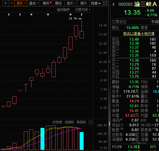This screenshot has height=151, width=159.
Task: Close the volume indicator panel
Action: (90, 122)
